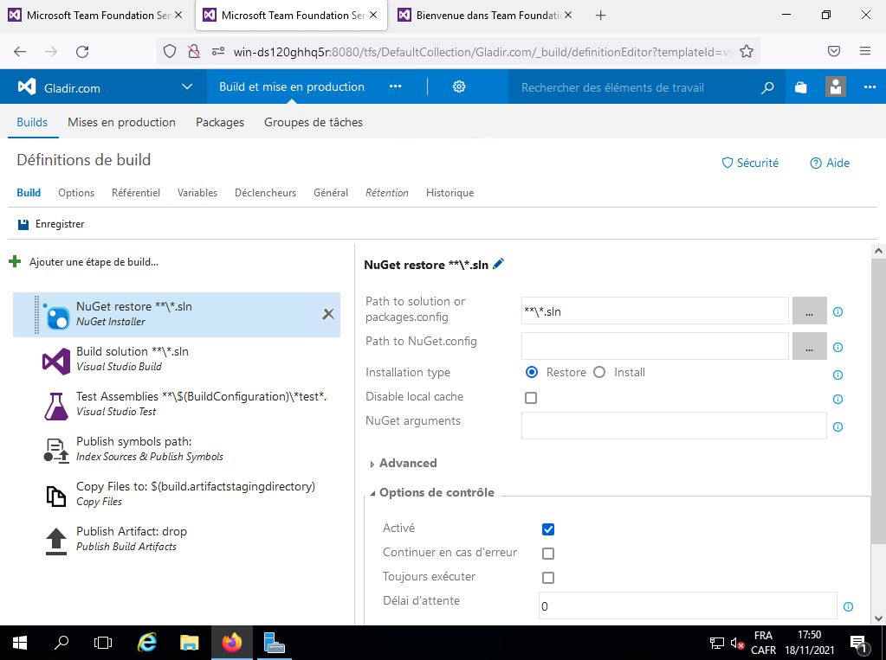Expand the Advanced section

[x=372, y=464]
